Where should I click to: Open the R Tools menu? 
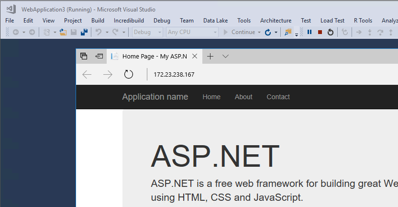363,21
